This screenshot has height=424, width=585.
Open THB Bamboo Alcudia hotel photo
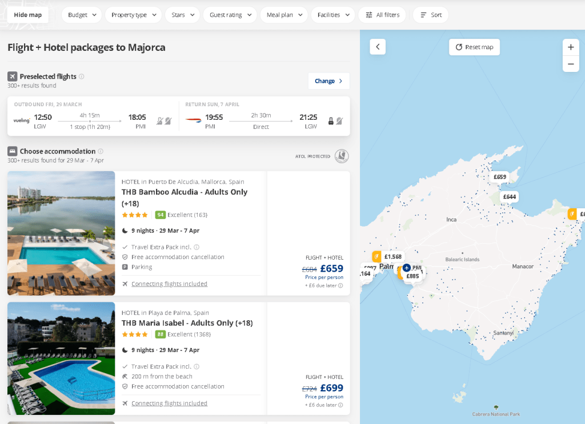(61, 233)
